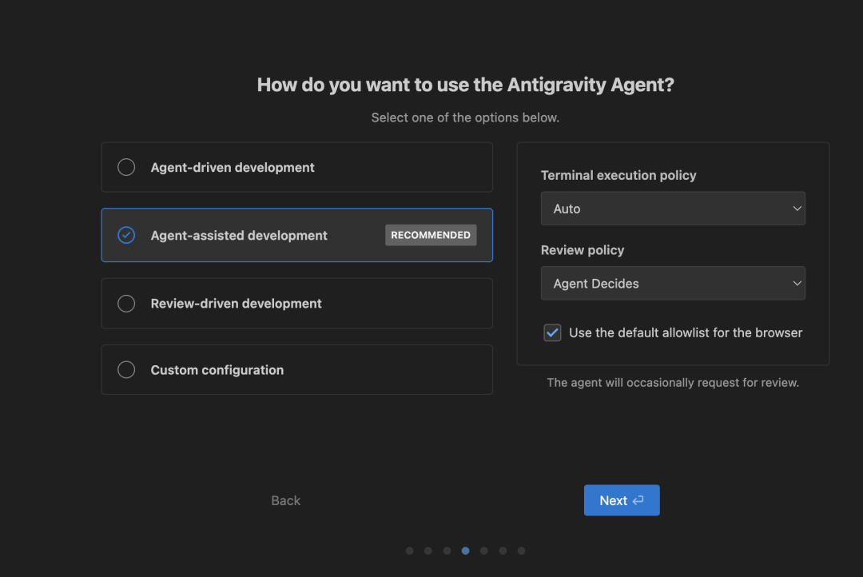The width and height of the screenshot is (863, 577).
Task: Click the chevron on the Auto dropdown
Action: point(797,209)
